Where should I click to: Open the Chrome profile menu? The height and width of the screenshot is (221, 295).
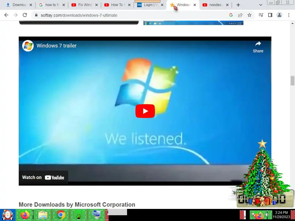click(279, 15)
